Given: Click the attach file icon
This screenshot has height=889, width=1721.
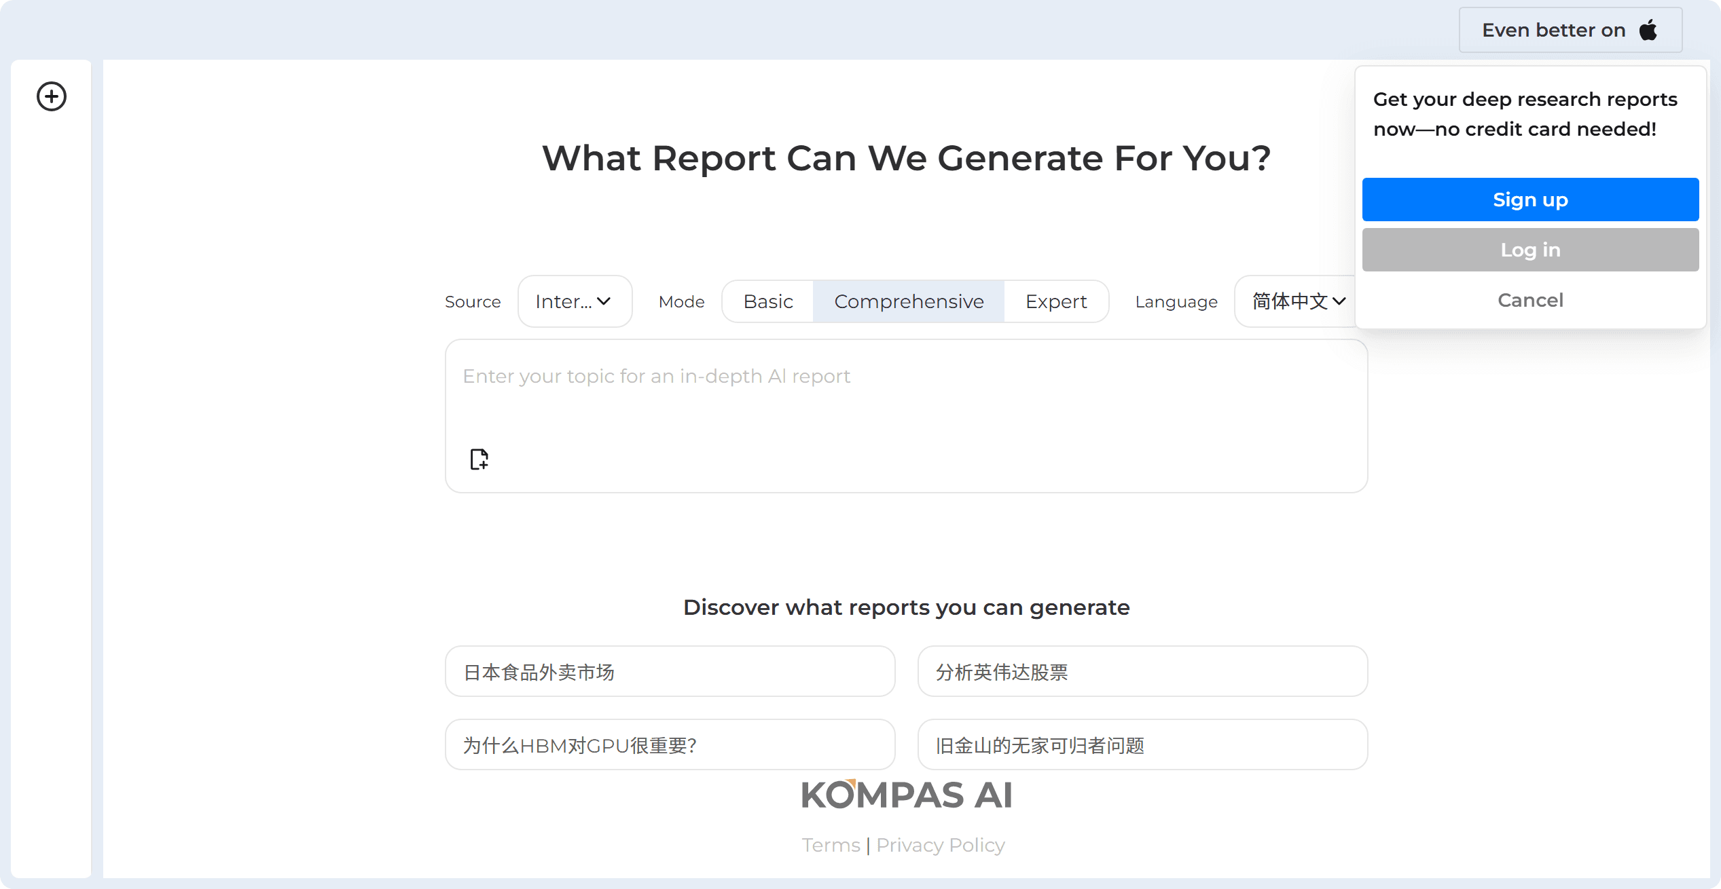Looking at the screenshot, I should pyautogui.click(x=479, y=459).
